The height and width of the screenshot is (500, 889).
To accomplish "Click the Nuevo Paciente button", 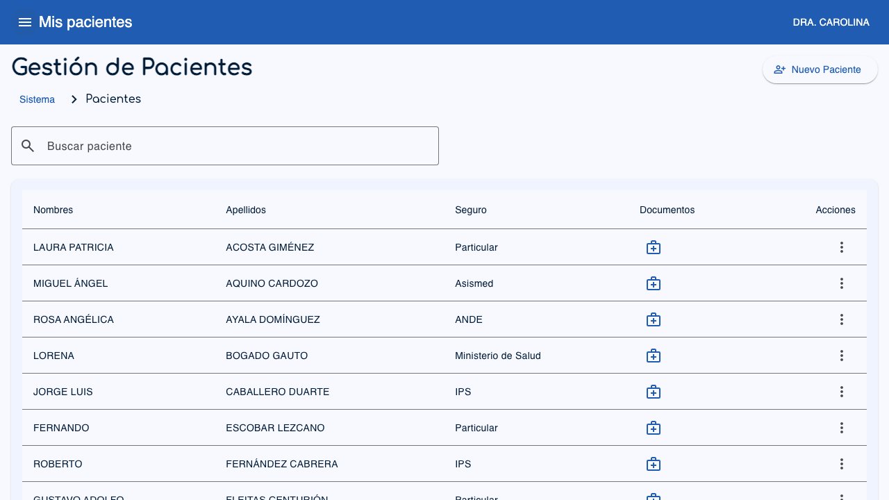I will click(820, 69).
